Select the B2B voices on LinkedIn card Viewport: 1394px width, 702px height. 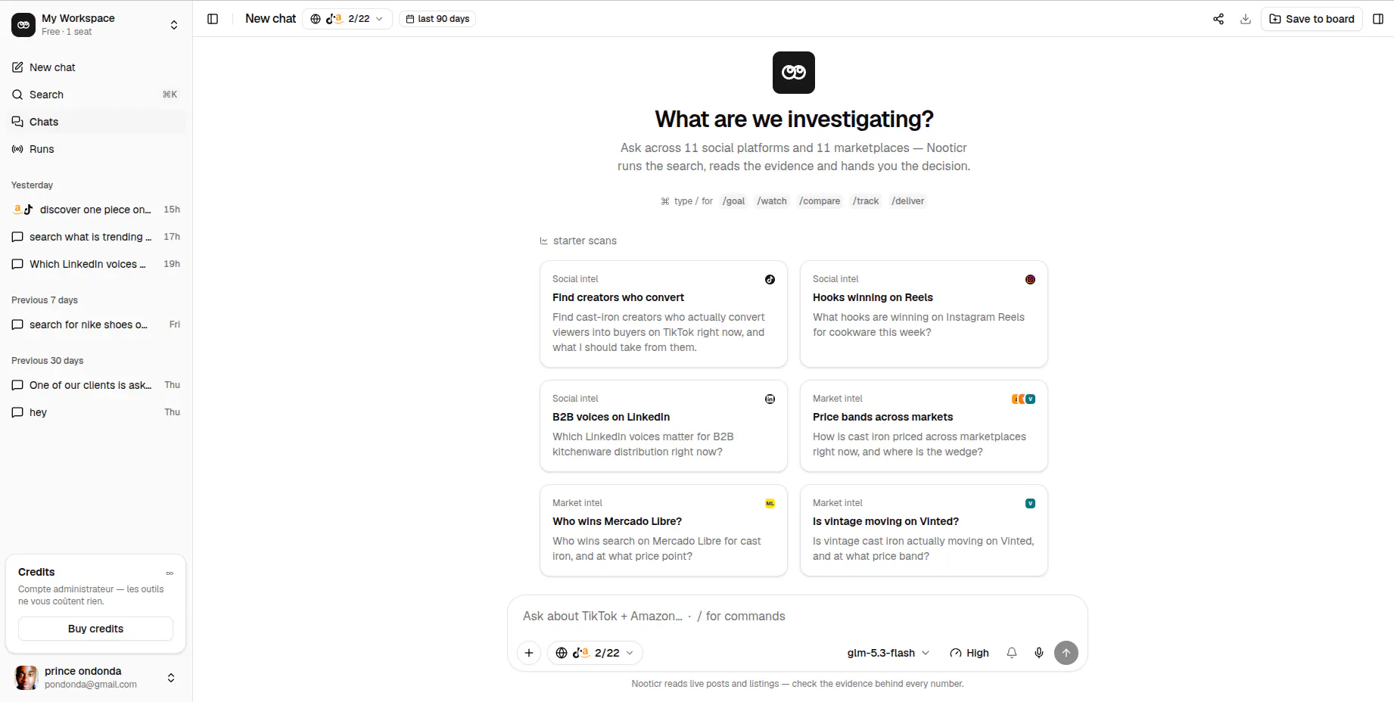664,426
